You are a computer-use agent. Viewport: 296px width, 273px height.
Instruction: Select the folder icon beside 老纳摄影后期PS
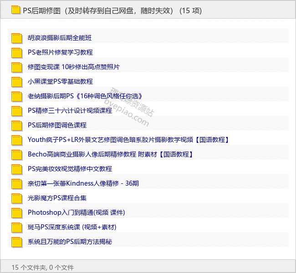point(16,96)
